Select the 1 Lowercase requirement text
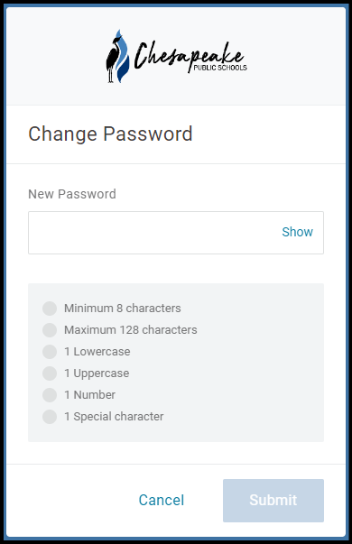Viewport: 352px width, 544px height. click(x=97, y=352)
